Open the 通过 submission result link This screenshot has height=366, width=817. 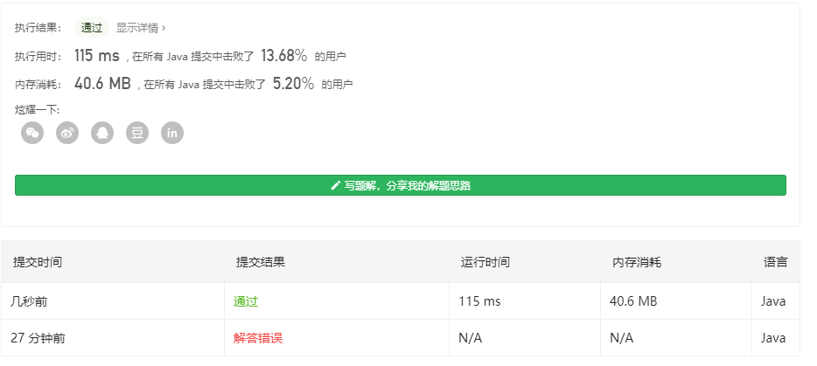(246, 301)
